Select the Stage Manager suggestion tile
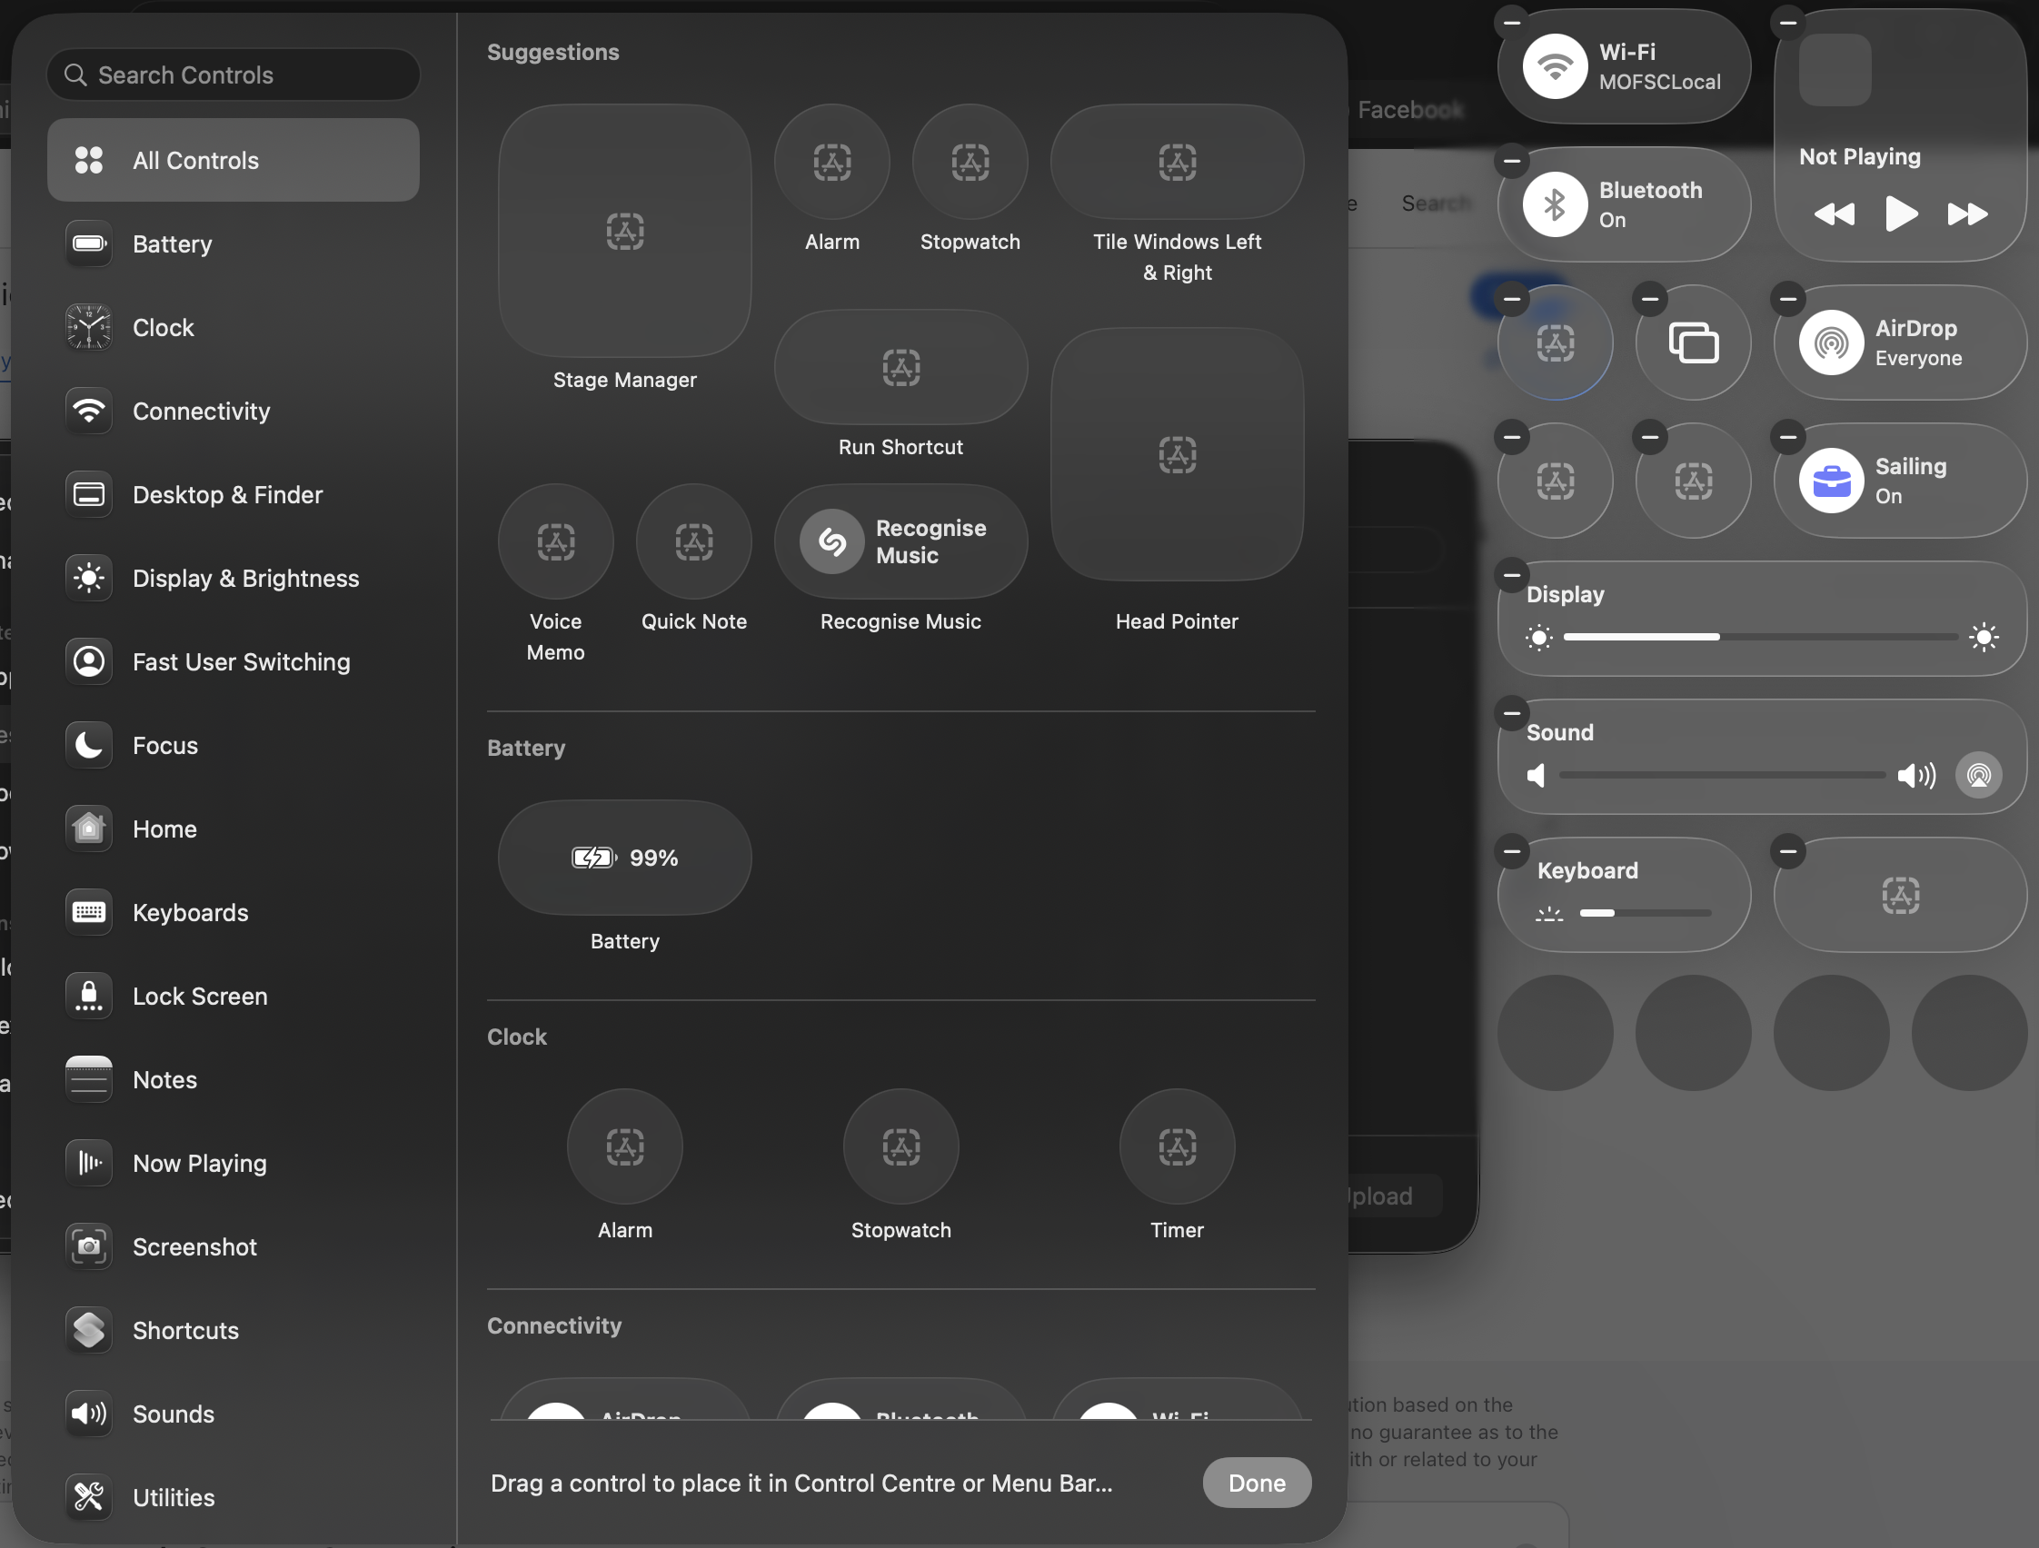The height and width of the screenshot is (1548, 2039). 624,231
